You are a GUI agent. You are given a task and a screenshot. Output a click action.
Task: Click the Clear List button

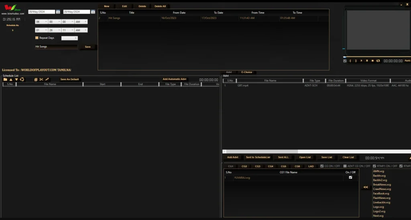pos(348,157)
